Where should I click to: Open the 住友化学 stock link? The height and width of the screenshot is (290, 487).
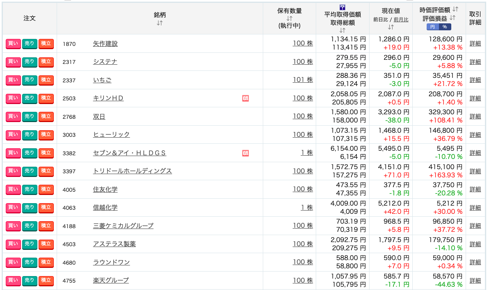(x=105, y=189)
